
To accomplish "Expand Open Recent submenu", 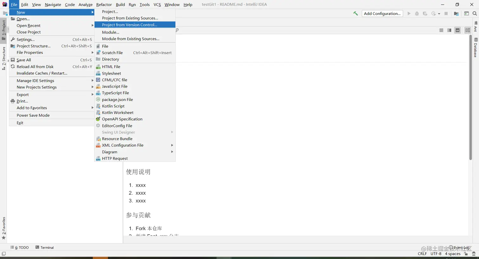I will (52, 26).
